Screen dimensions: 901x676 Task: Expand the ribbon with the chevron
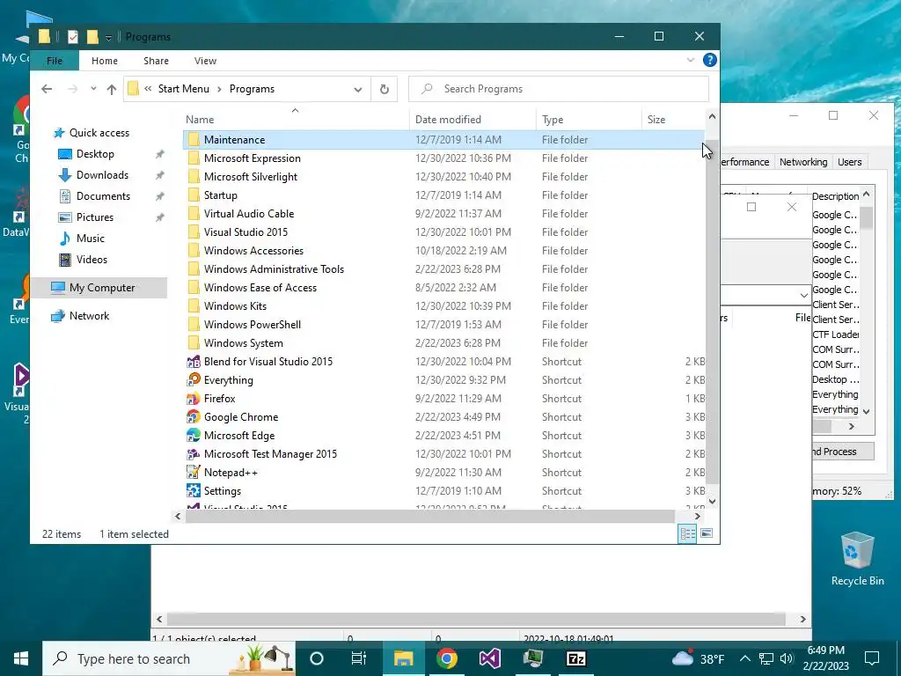(x=691, y=60)
